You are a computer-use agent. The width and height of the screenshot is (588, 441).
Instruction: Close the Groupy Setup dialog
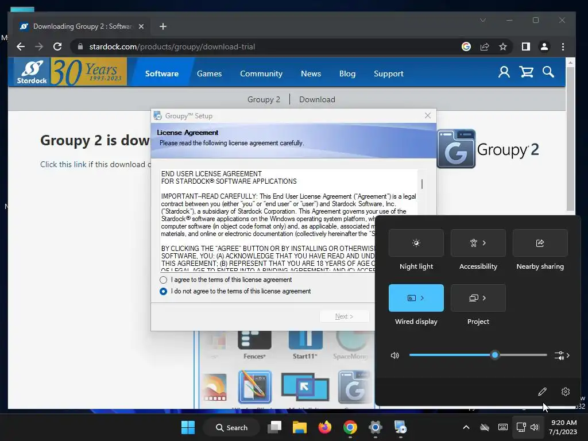coord(427,115)
